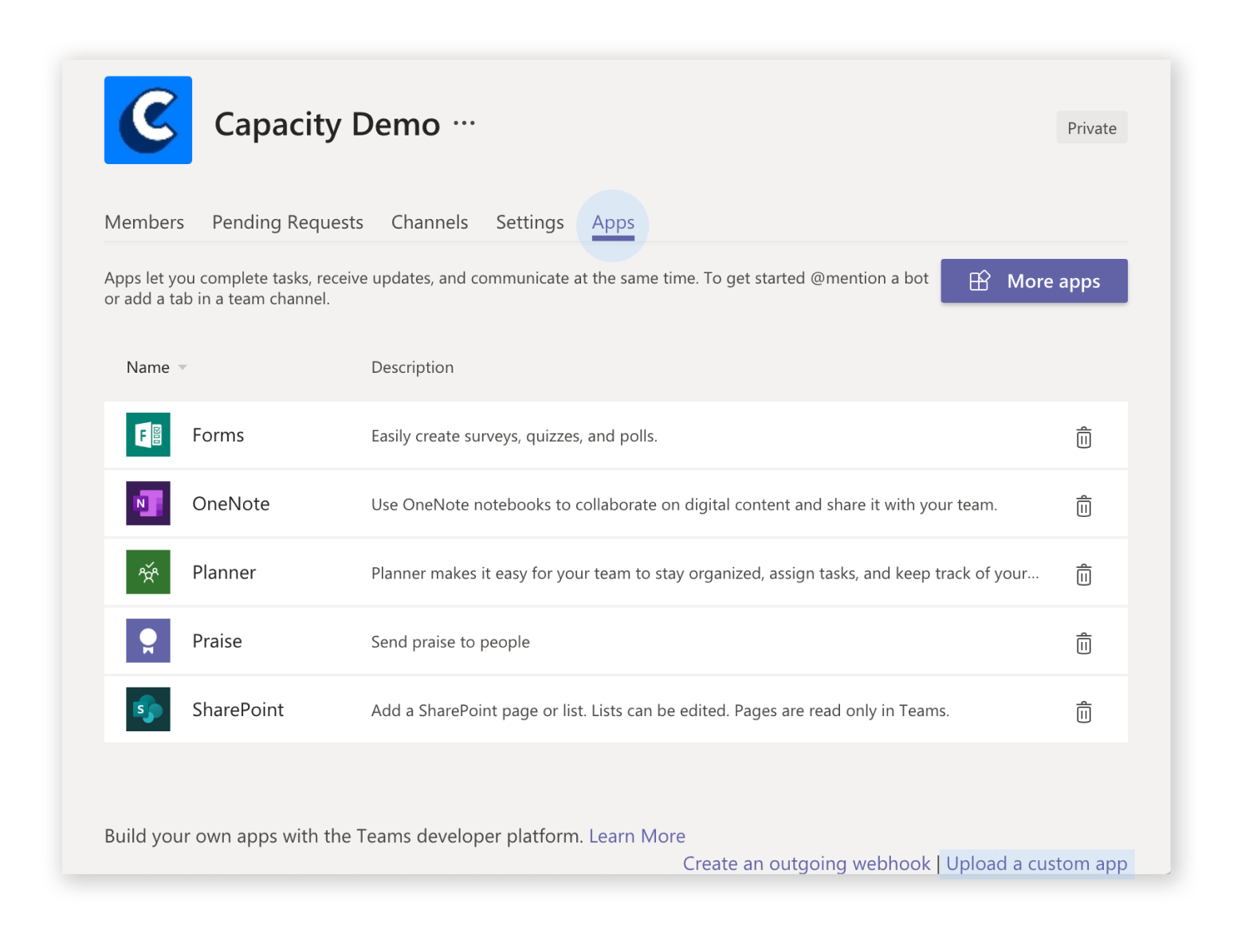Viewport: 1237px width, 940px height.
Task: Switch to the Members tab
Action: pyautogui.click(x=144, y=222)
